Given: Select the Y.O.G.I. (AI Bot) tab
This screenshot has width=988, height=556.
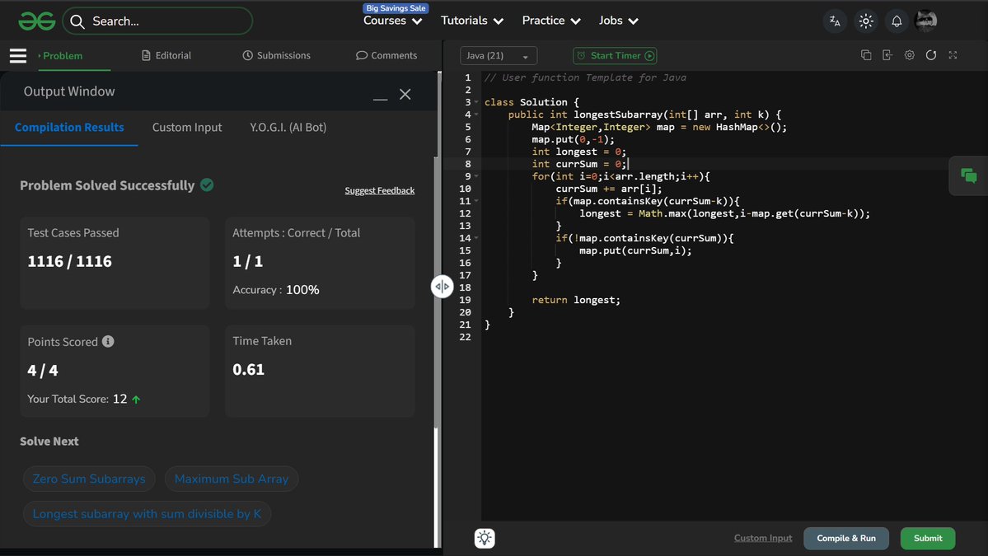Looking at the screenshot, I should coord(288,127).
